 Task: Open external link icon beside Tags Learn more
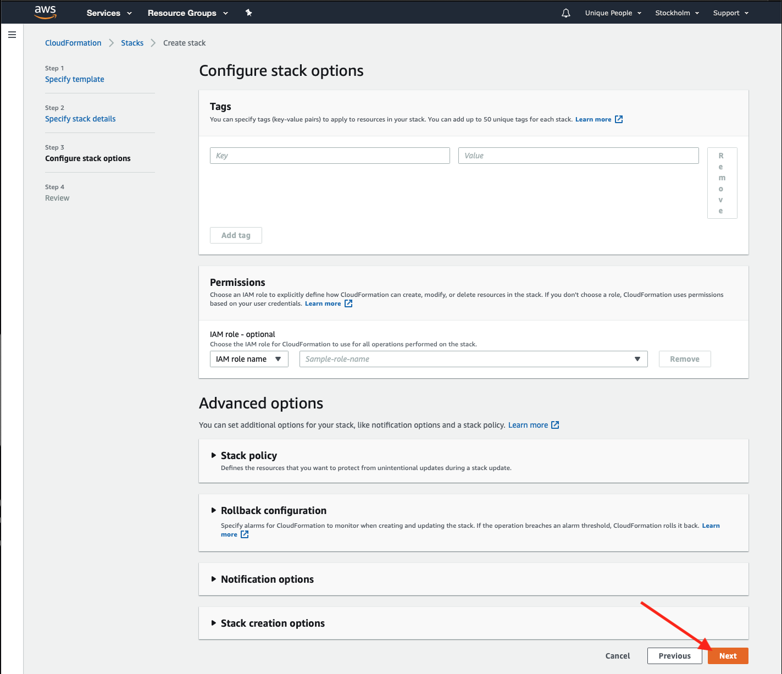(619, 119)
